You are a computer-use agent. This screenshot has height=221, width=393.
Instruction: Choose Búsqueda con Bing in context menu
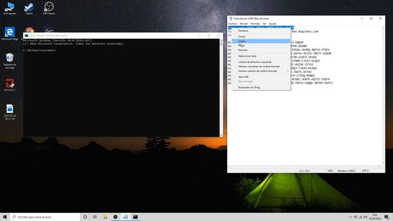[x=261, y=87]
